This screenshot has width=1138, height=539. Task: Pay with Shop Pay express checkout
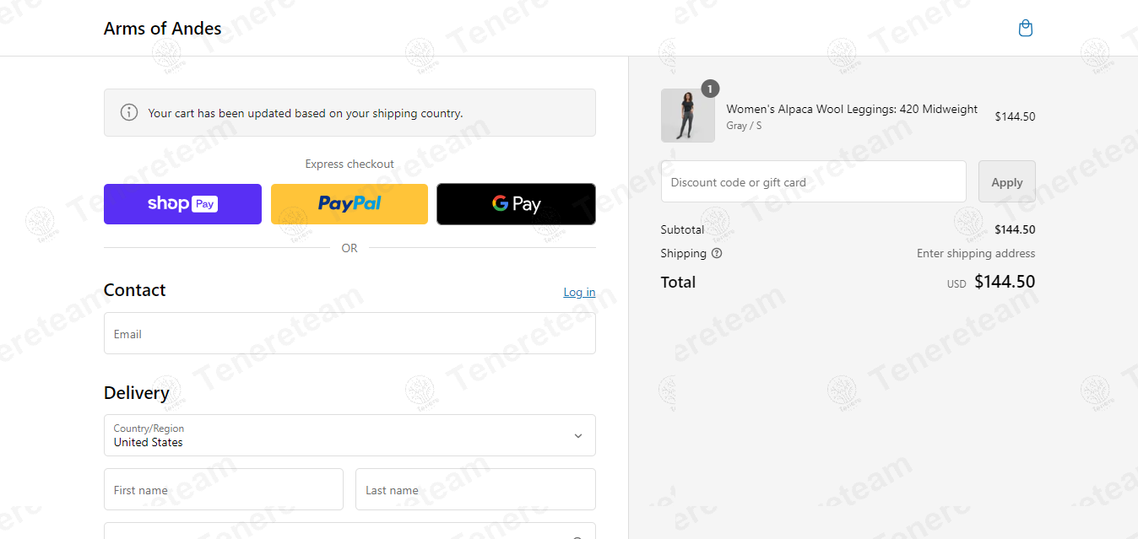(182, 204)
